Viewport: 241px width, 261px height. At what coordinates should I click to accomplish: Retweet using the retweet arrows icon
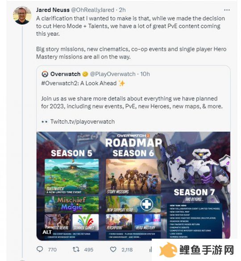[x=76, y=249]
